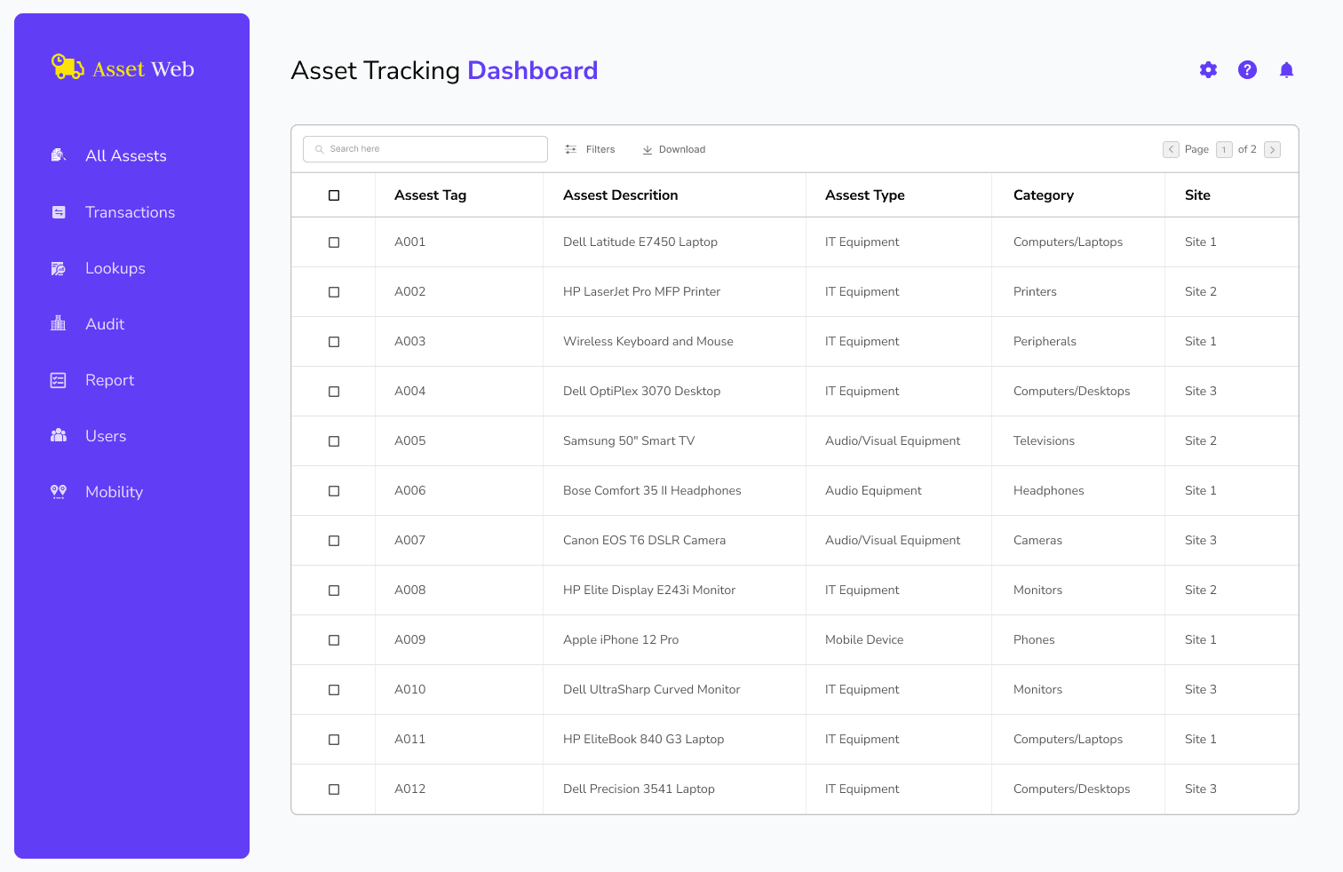Click the Mobility location pins icon
The width and height of the screenshot is (1343, 872).
click(x=59, y=492)
